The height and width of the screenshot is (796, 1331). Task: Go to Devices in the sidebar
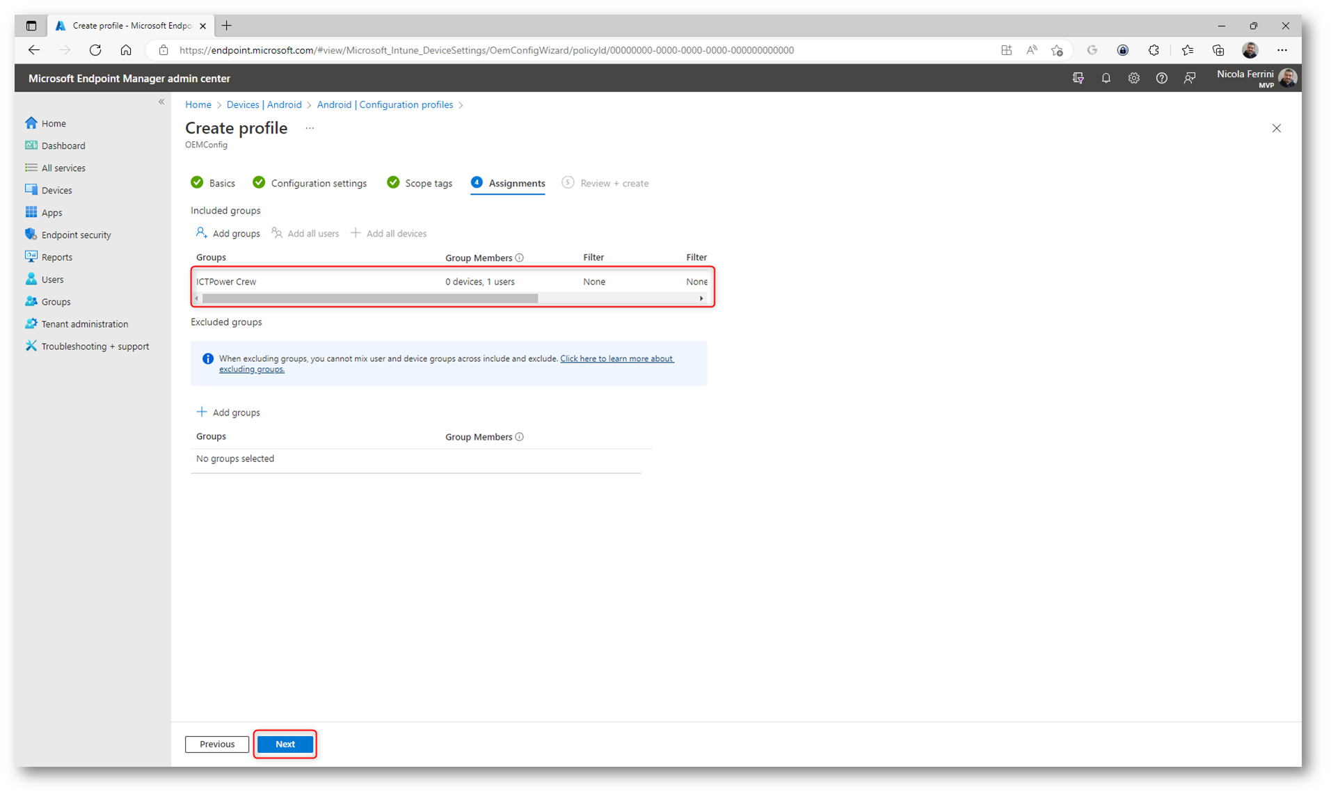click(49, 190)
